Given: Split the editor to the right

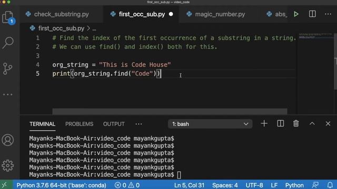Looking at the screenshot, I should 312,14.
